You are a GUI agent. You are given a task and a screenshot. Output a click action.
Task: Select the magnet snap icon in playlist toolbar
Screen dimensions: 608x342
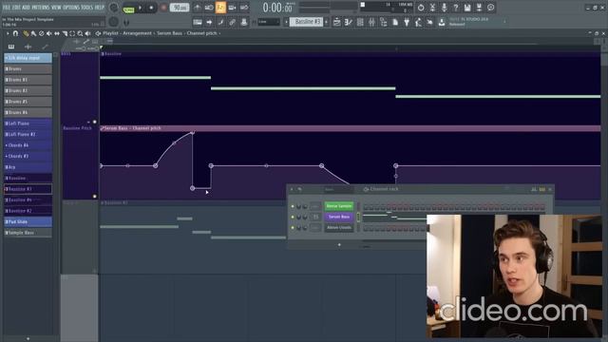pos(15,34)
